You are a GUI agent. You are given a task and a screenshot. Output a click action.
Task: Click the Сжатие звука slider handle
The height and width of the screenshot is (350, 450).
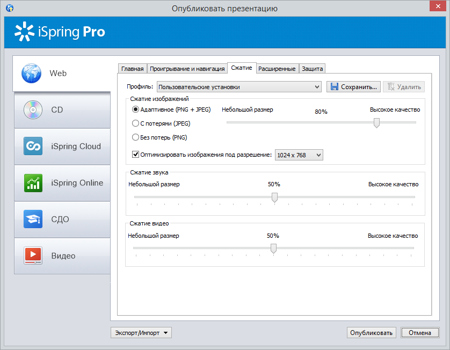click(274, 198)
